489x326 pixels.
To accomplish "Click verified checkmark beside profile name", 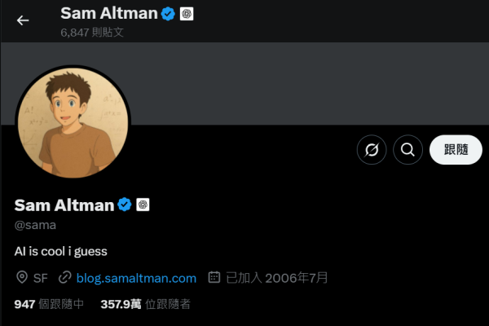I will (x=125, y=205).
